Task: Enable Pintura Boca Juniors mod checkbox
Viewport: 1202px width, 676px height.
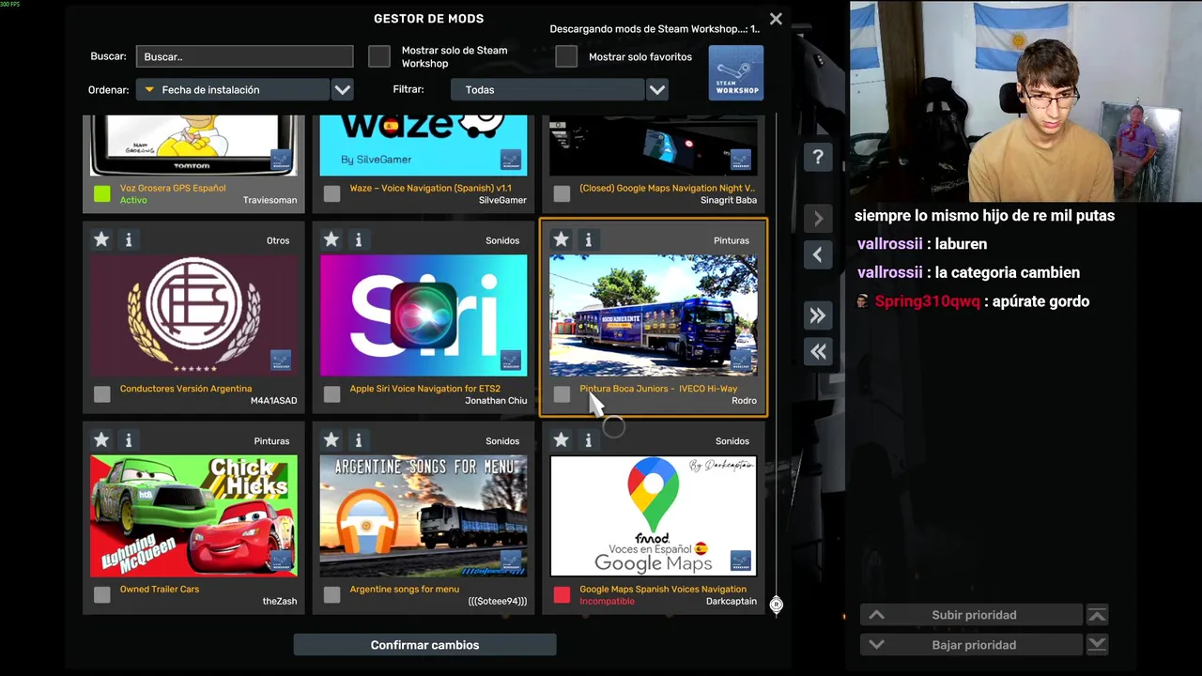Action: [x=562, y=394]
